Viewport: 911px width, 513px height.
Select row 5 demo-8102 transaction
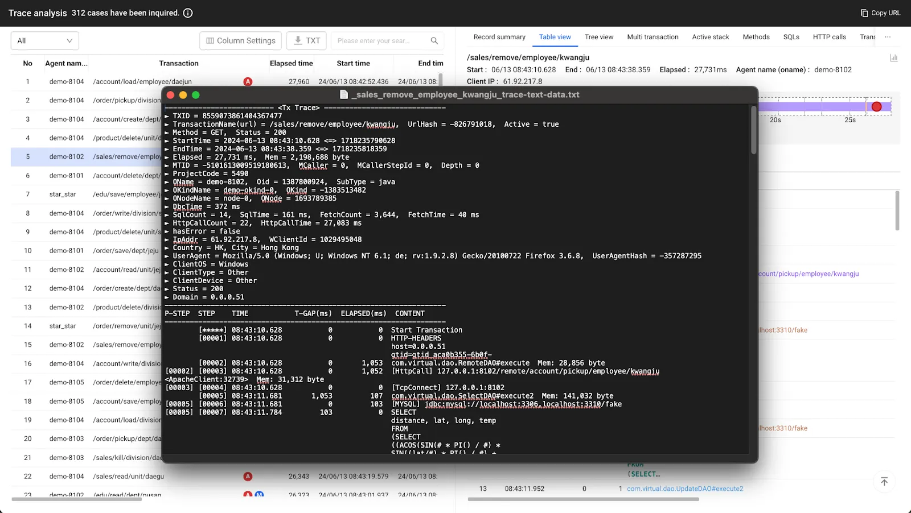(x=87, y=156)
